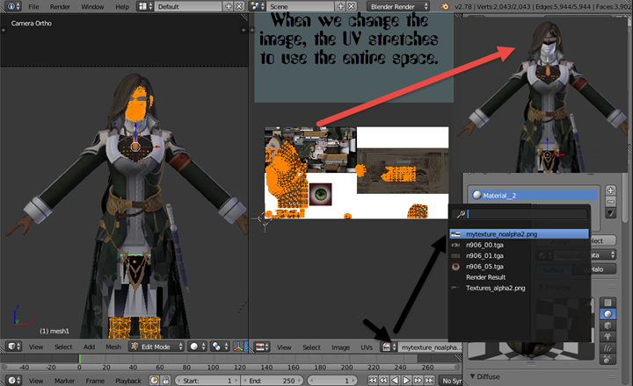Viewport: 633px width, 386px height.
Task: Open material slot specials arrow menu
Action: (610, 213)
